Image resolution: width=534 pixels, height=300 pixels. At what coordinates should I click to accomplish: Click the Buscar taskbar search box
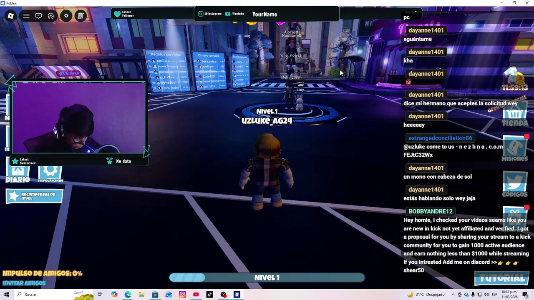click(x=54, y=295)
